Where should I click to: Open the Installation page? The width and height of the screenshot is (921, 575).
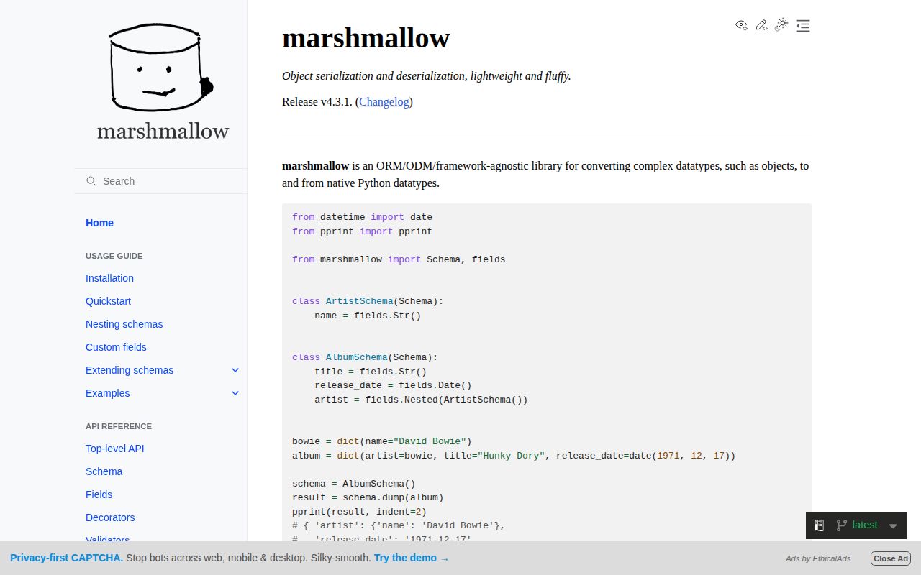tap(109, 278)
